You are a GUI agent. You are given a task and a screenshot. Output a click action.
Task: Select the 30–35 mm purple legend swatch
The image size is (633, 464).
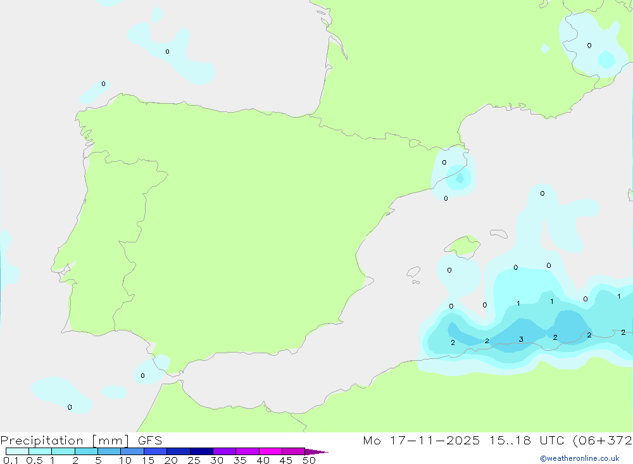(x=225, y=451)
